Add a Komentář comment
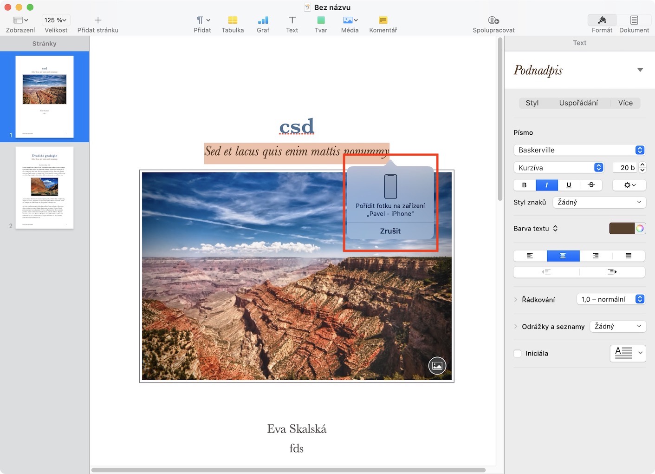 coord(383,20)
